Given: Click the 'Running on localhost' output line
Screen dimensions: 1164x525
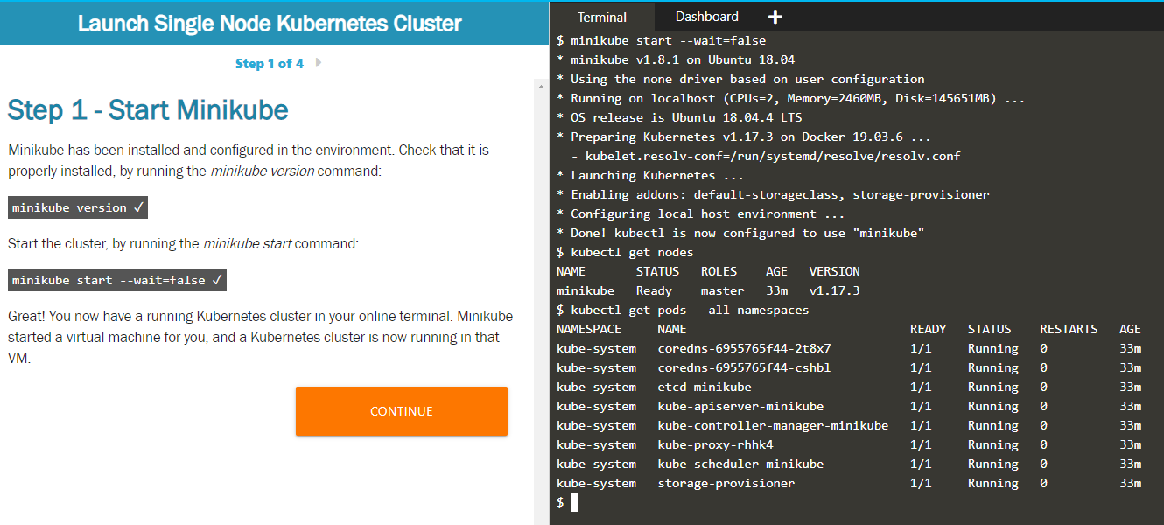Looking at the screenshot, I should click(790, 98).
